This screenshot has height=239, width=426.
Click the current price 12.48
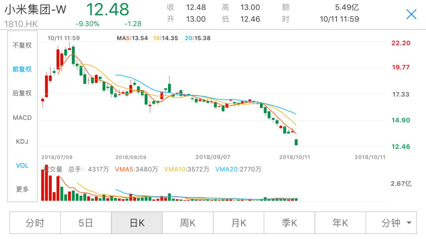(x=108, y=9)
